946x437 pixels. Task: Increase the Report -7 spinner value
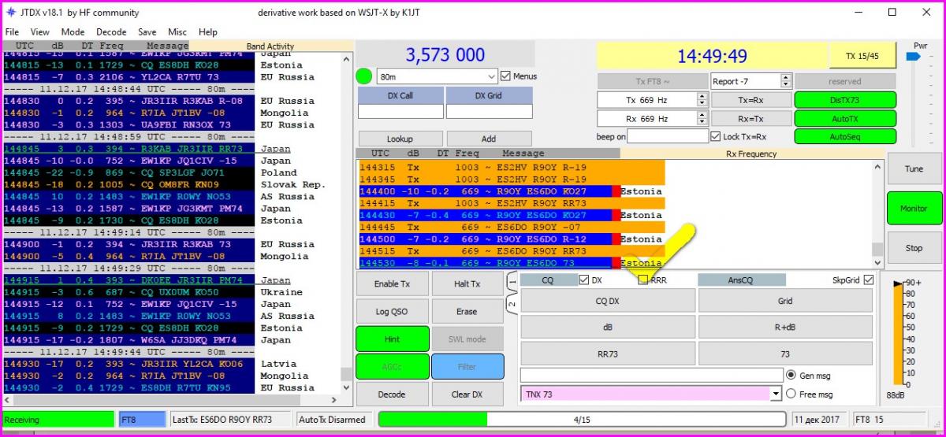click(x=786, y=78)
